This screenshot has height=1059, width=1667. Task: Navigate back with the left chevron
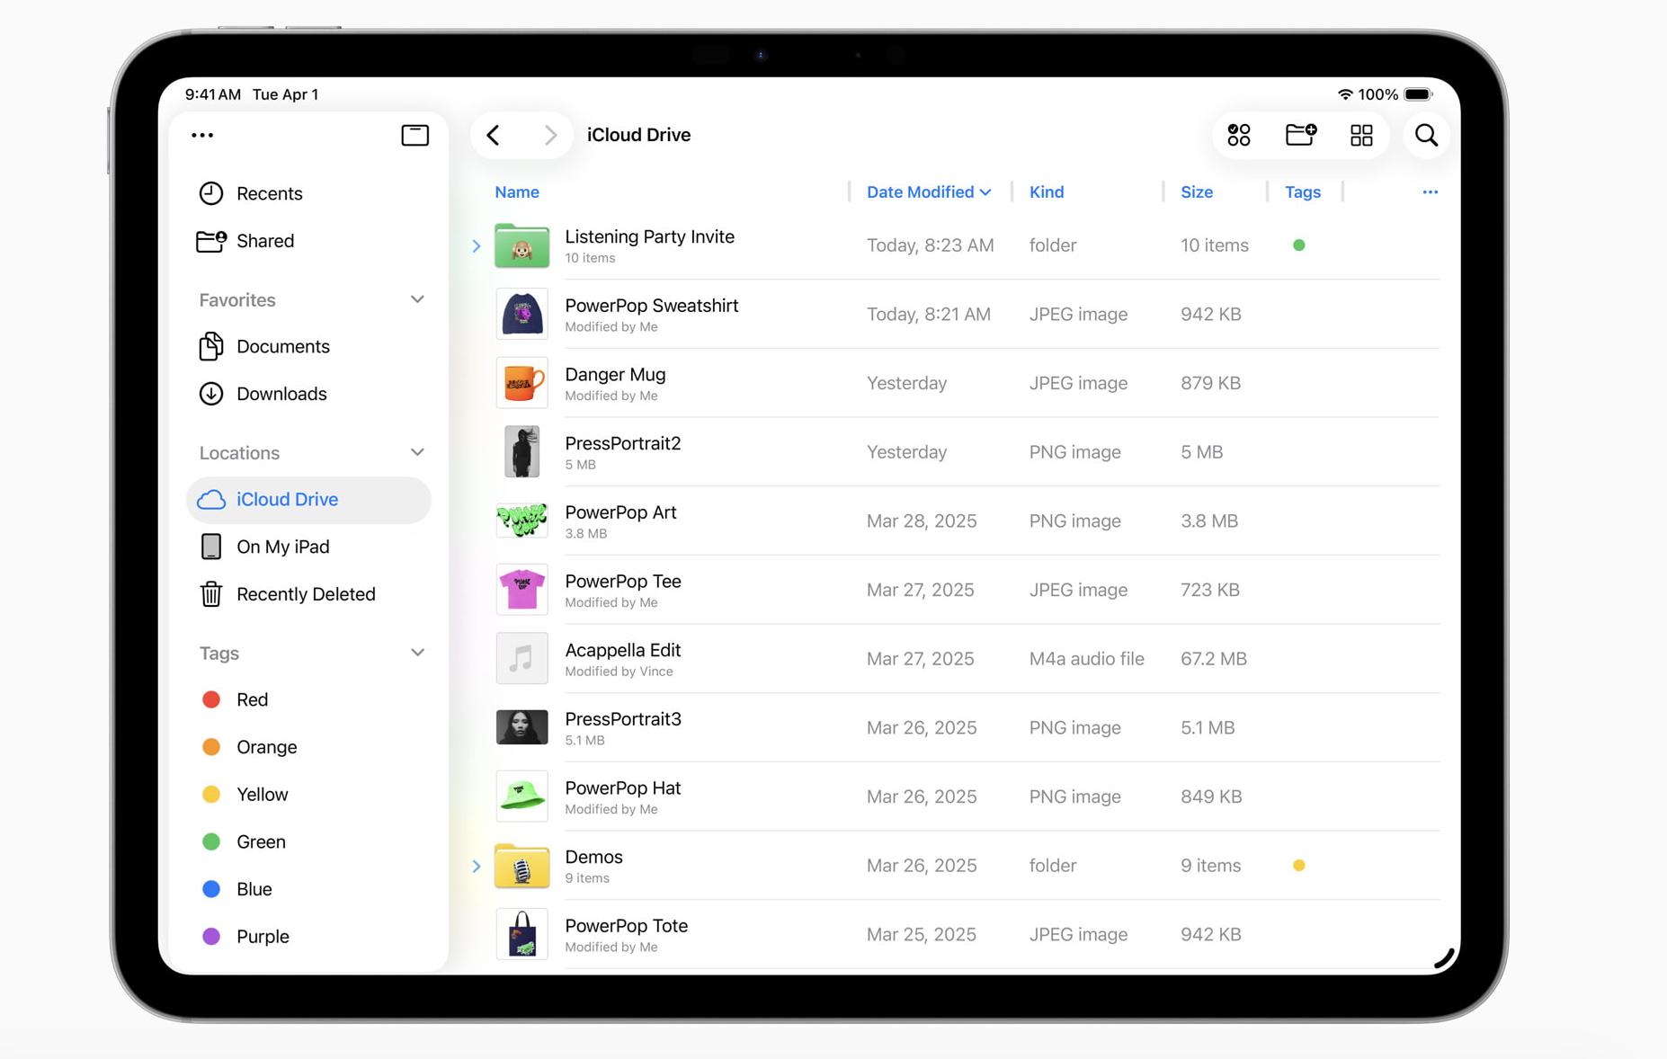click(493, 135)
